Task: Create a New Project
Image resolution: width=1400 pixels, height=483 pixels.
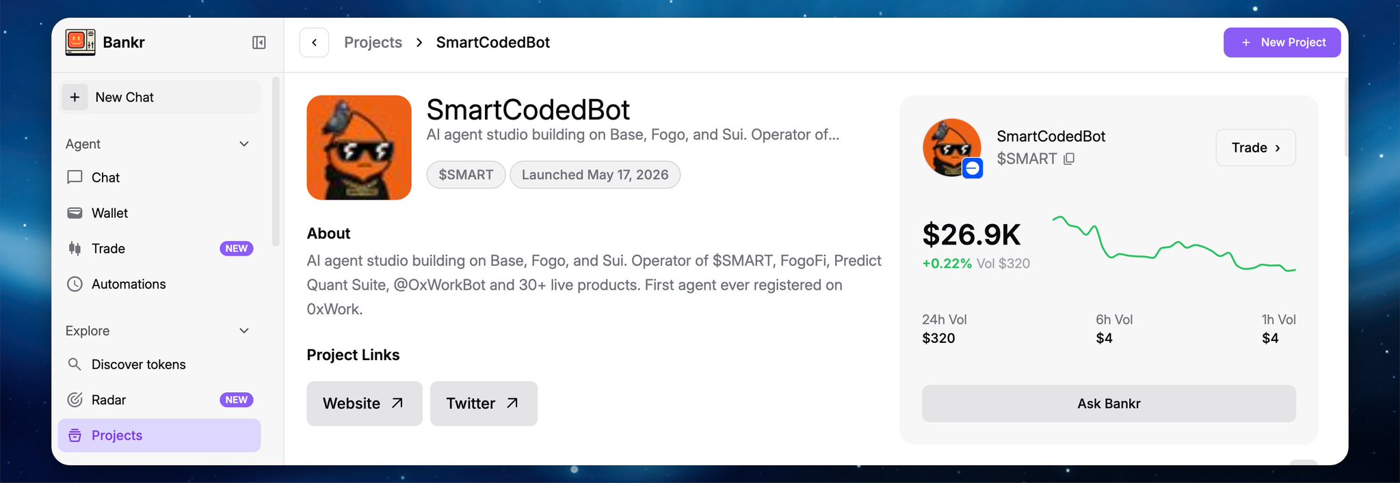Action: coord(1282,42)
